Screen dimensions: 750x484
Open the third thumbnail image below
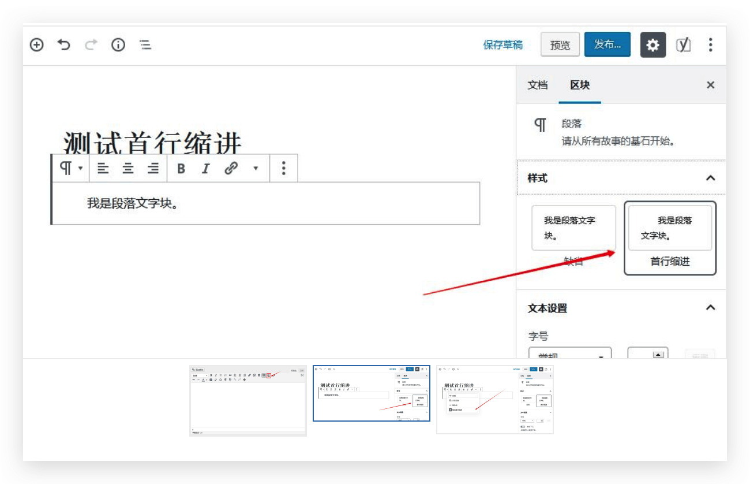click(494, 400)
